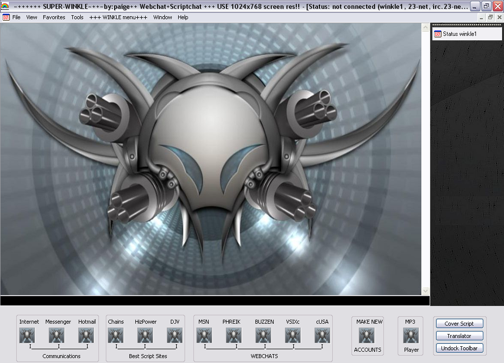The width and height of the screenshot is (504, 363).
Task: Open the +++ WINKLE menu+++
Action: 118,17
